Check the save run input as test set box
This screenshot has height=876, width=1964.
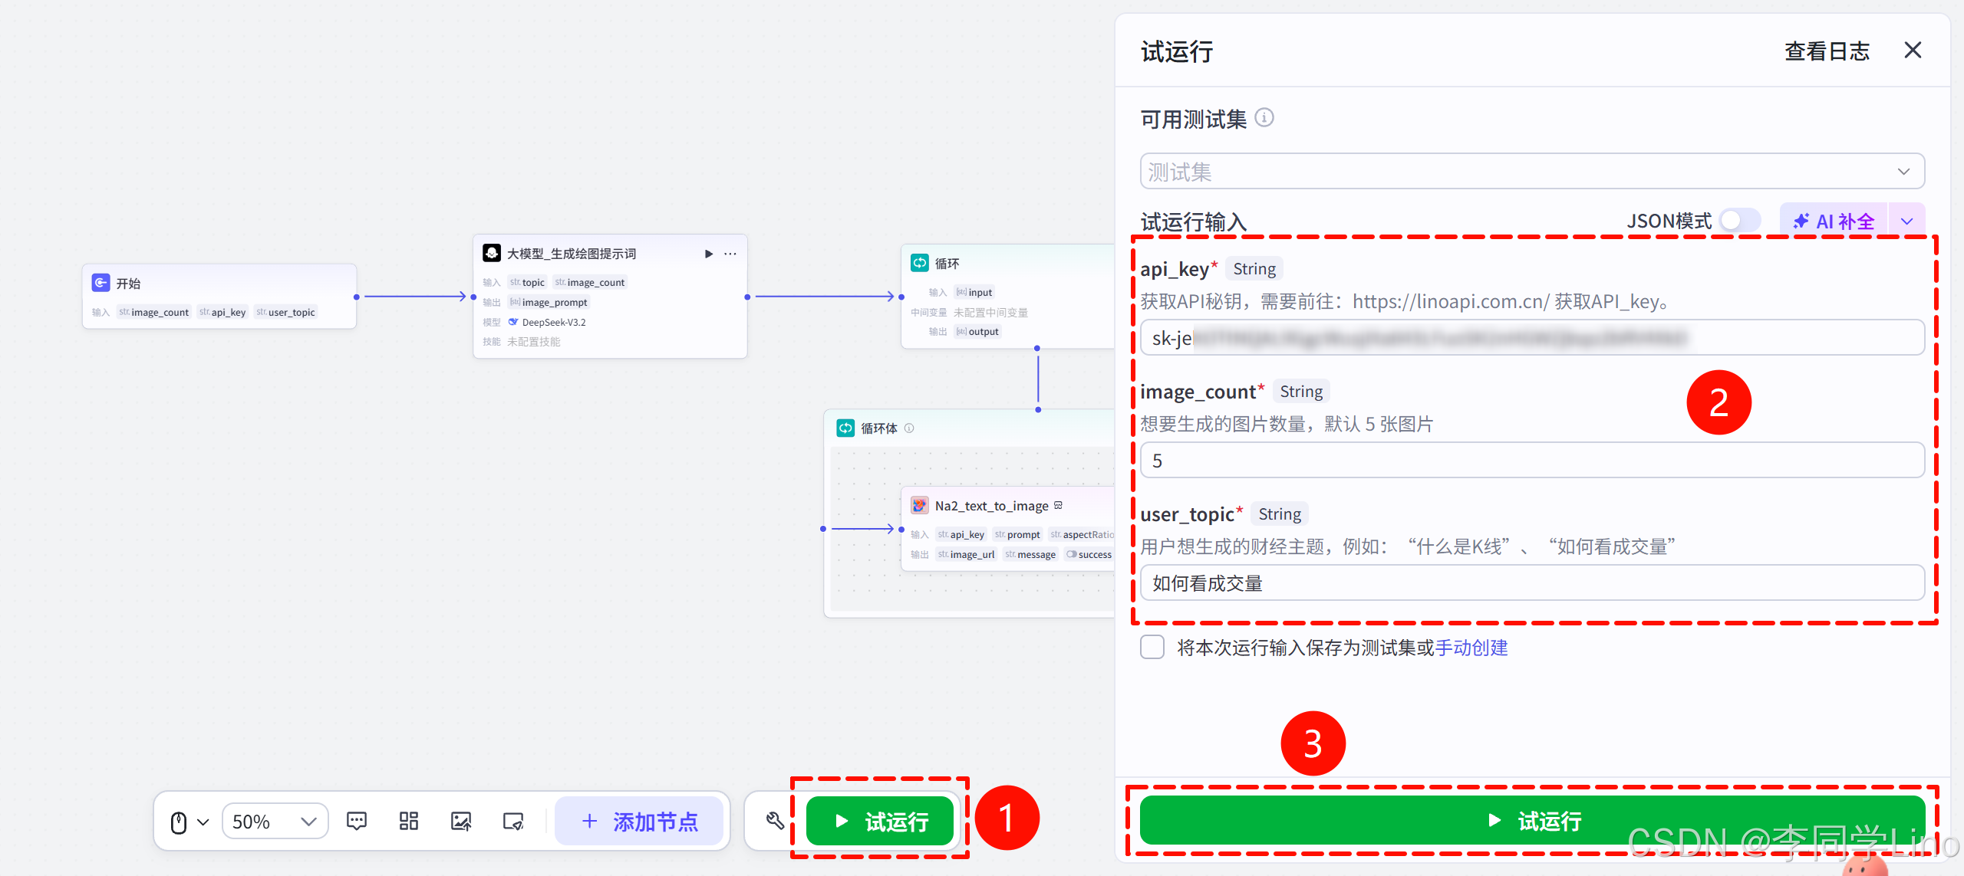1152,648
